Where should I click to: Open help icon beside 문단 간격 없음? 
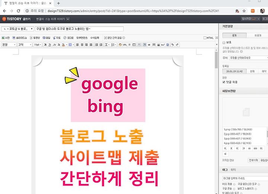tap(124, 38)
